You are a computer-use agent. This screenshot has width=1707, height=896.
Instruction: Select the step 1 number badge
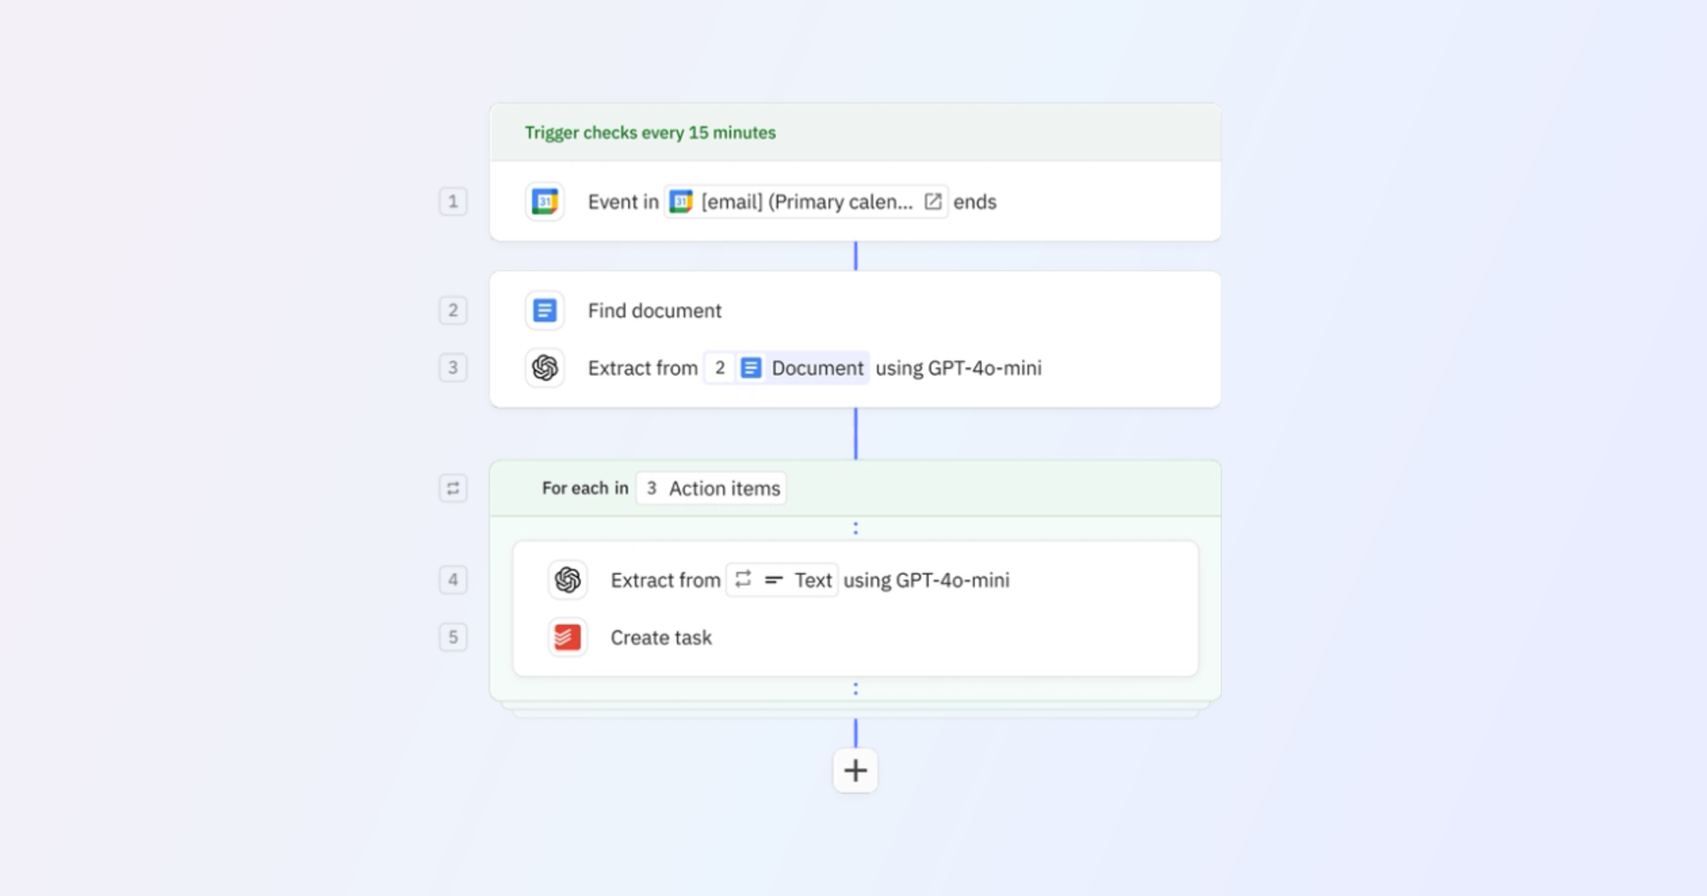click(453, 201)
